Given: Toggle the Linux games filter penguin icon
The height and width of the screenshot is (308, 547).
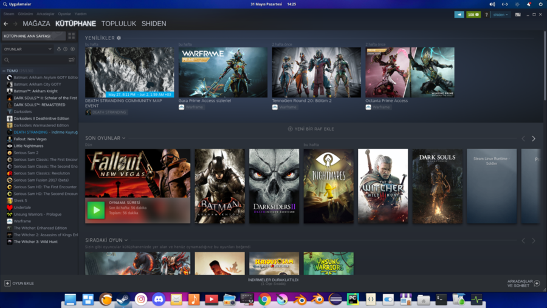Looking at the screenshot, I should 58,49.
